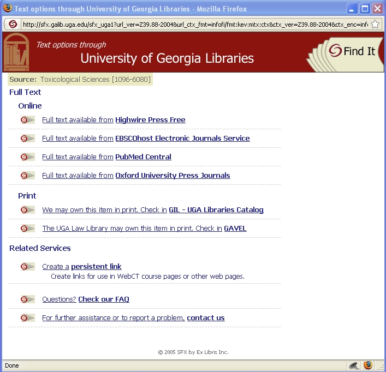Click the Full Text heading
The height and width of the screenshot is (372, 386).
(x=25, y=92)
